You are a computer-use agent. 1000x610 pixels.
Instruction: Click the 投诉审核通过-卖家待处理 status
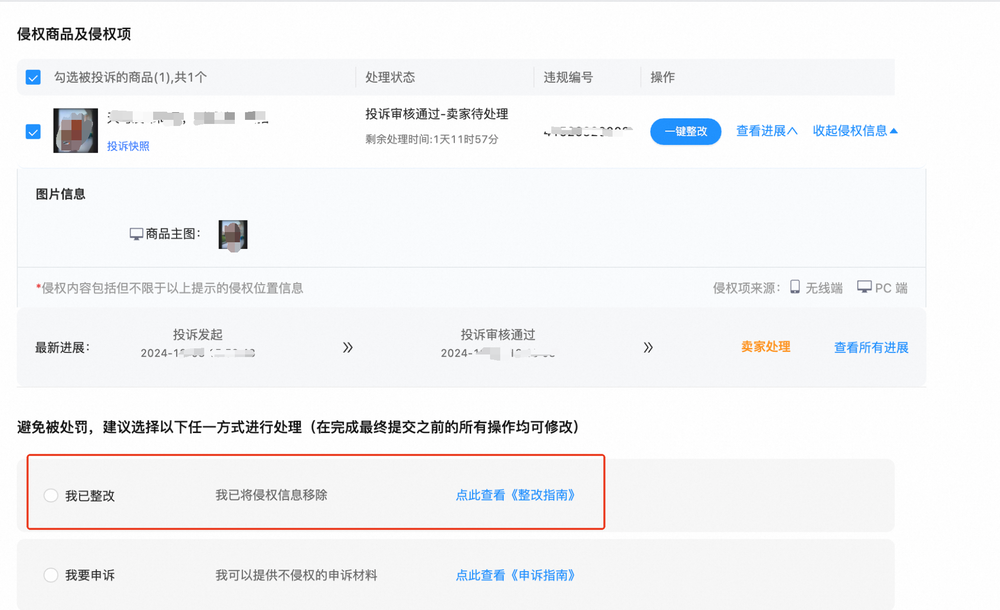[436, 114]
